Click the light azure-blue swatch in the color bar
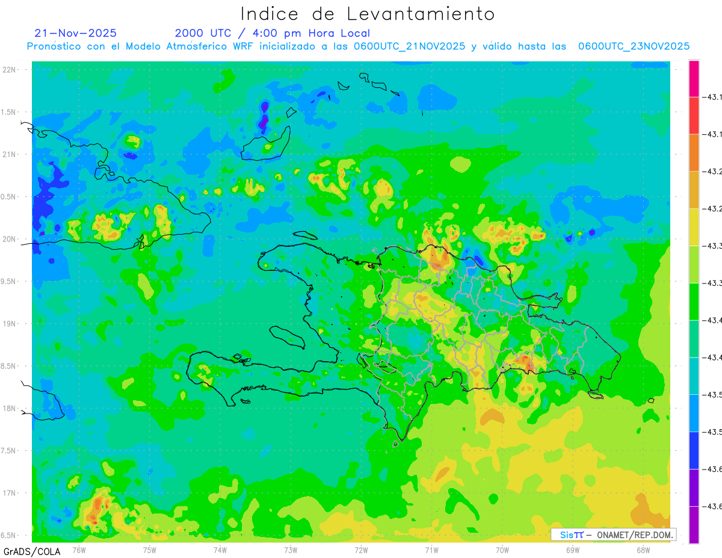The width and height of the screenshot is (722, 558). pyautogui.click(x=694, y=414)
